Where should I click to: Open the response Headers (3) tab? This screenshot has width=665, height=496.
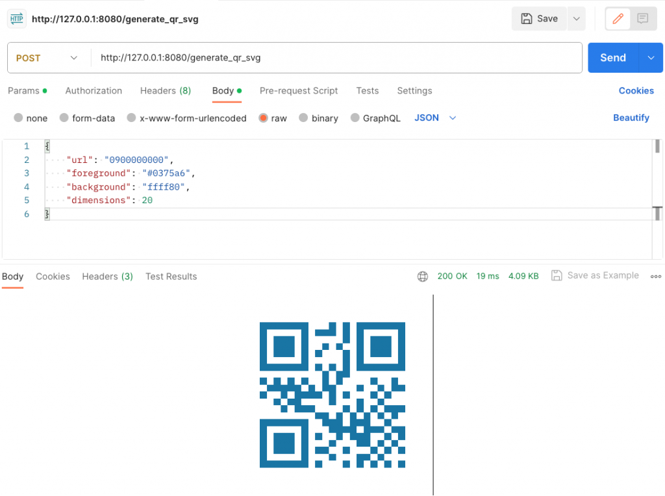pyautogui.click(x=107, y=277)
